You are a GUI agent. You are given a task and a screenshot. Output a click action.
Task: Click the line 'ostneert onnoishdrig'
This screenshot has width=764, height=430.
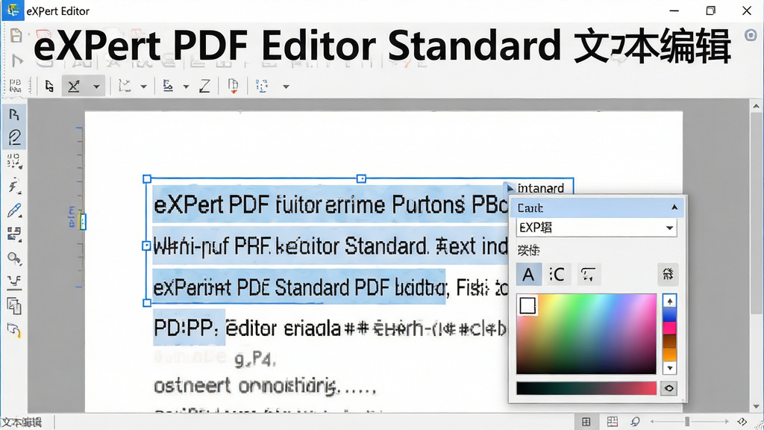tap(265, 386)
